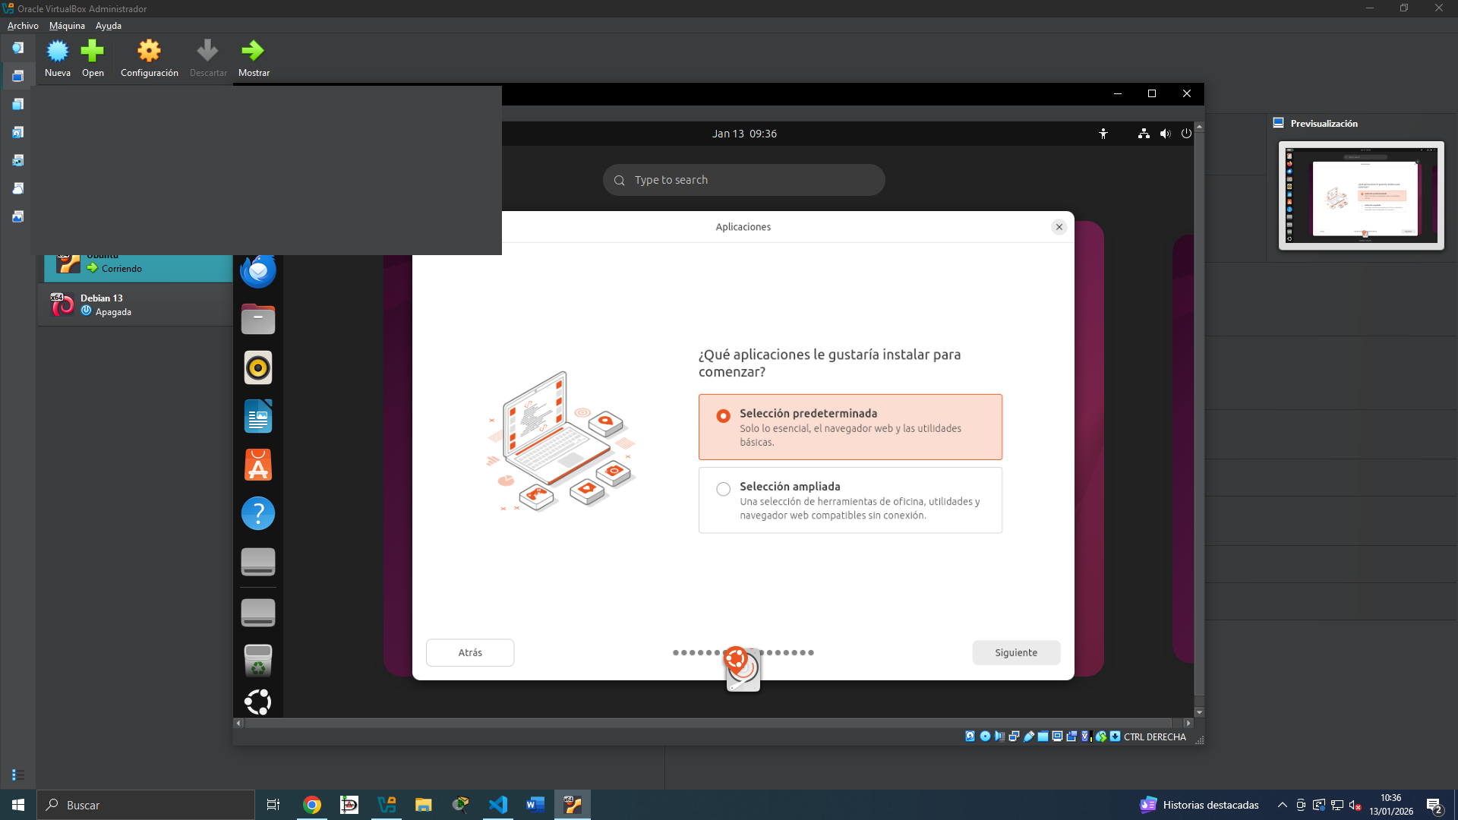Open the Archivo menu
Screen dimensions: 1458x820
point(23,26)
